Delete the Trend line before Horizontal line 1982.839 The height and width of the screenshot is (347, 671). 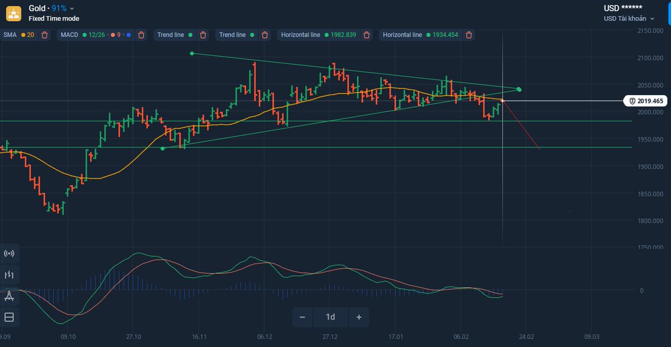coord(265,35)
